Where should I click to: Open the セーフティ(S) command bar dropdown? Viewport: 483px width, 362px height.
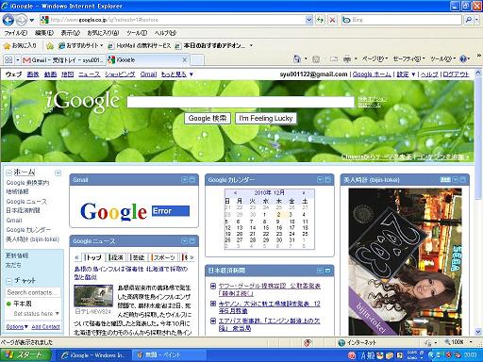pos(408,59)
